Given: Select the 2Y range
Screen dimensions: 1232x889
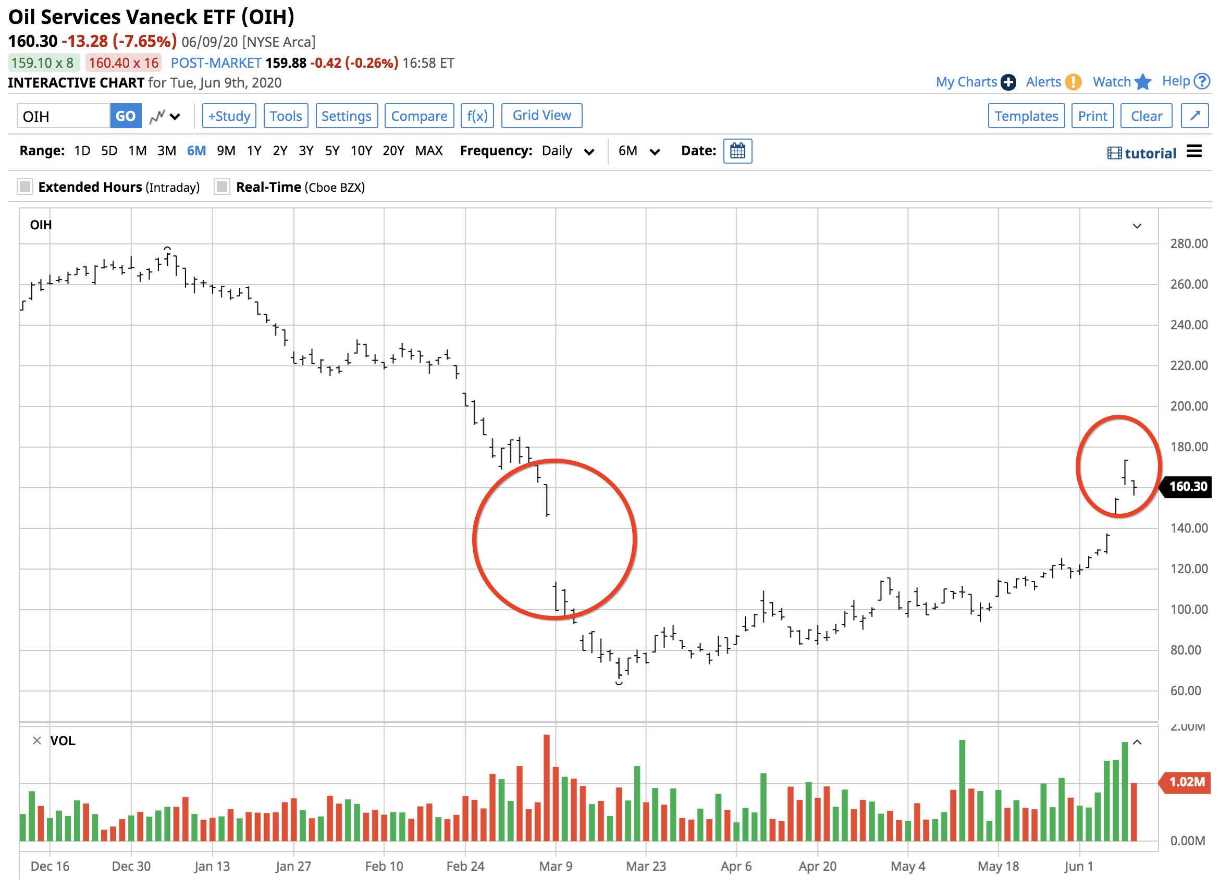Looking at the screenshot, I should (x=280, y=151).
